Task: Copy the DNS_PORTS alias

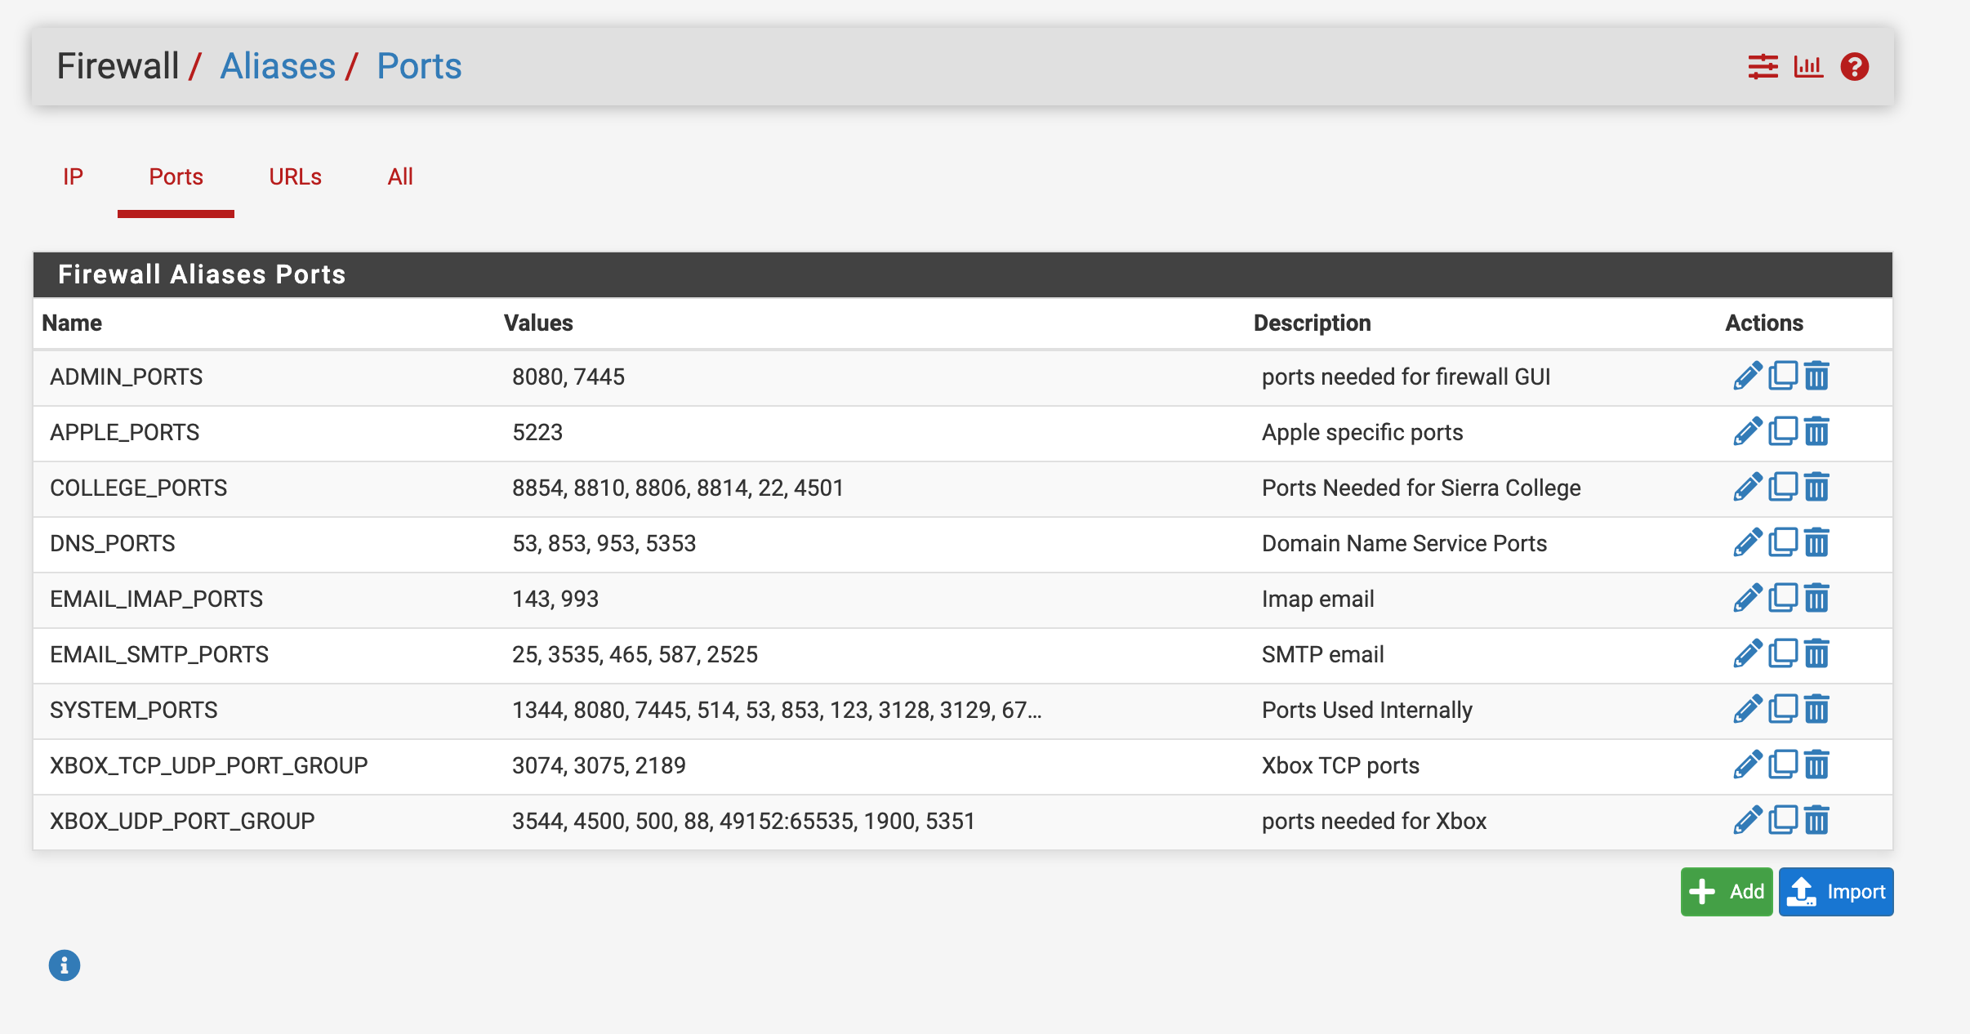Action: pos(1783,543)
